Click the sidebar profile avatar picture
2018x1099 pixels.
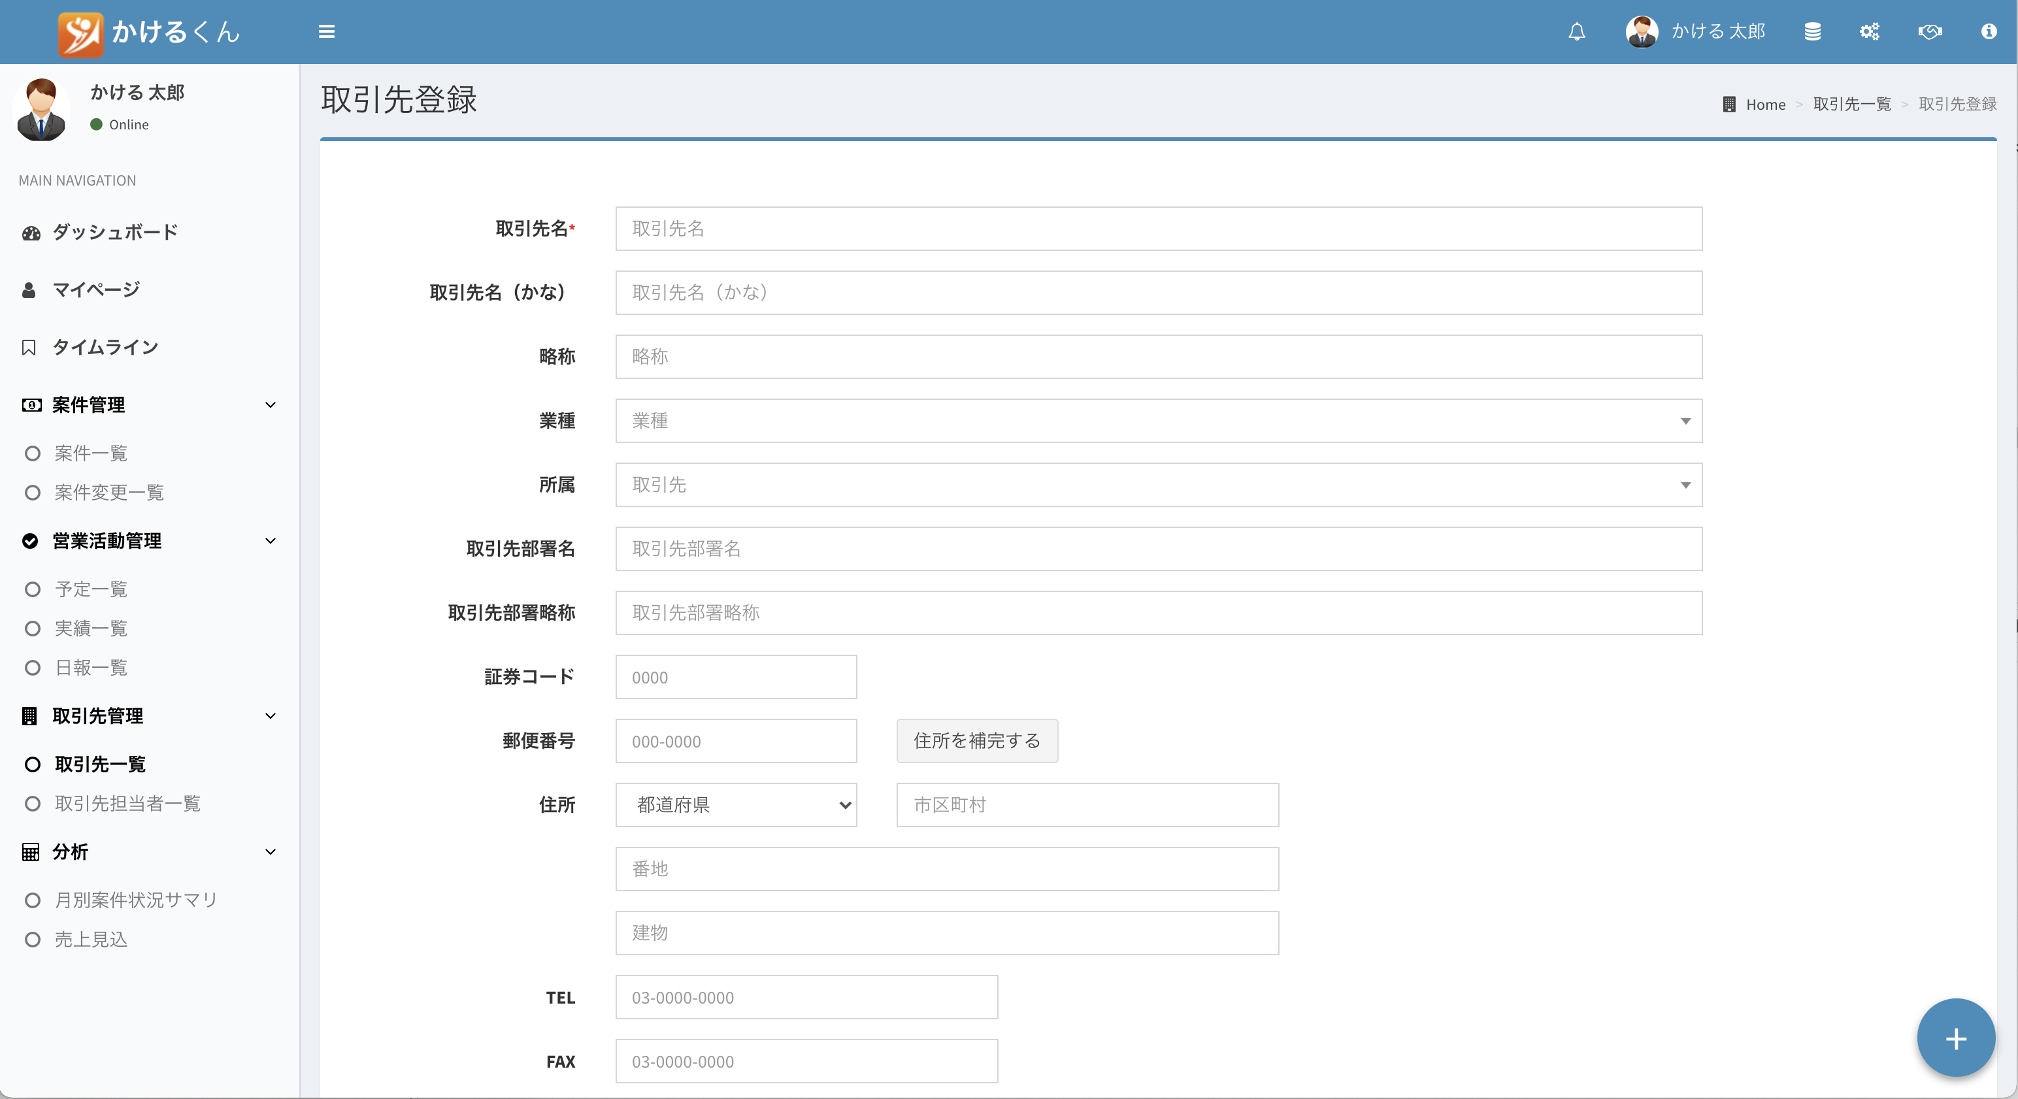tap(42, 110)
